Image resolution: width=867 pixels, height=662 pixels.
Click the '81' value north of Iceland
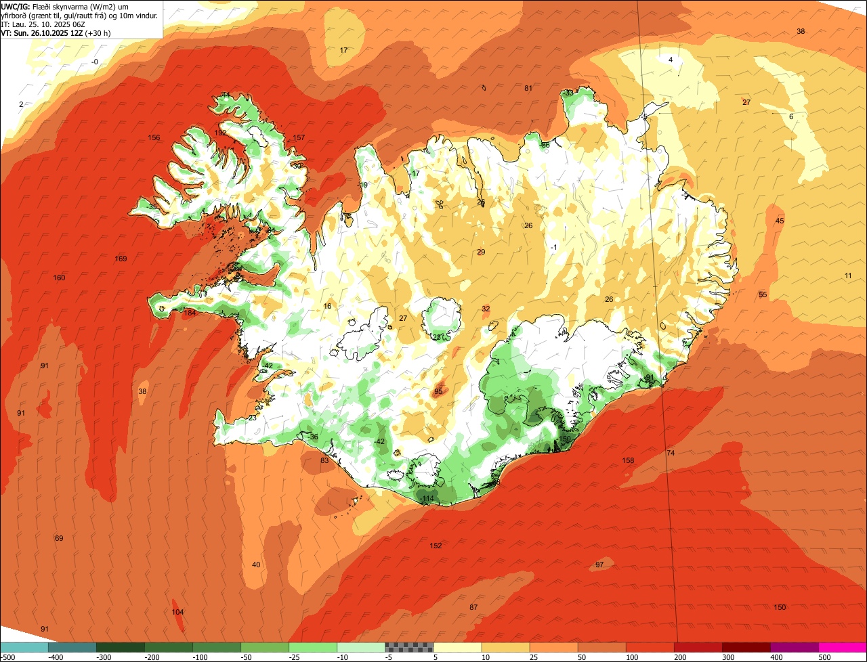[x=528, y=89]
